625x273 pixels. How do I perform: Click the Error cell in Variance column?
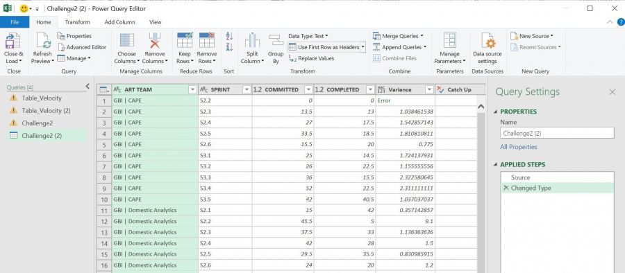(x=406, y=100)
